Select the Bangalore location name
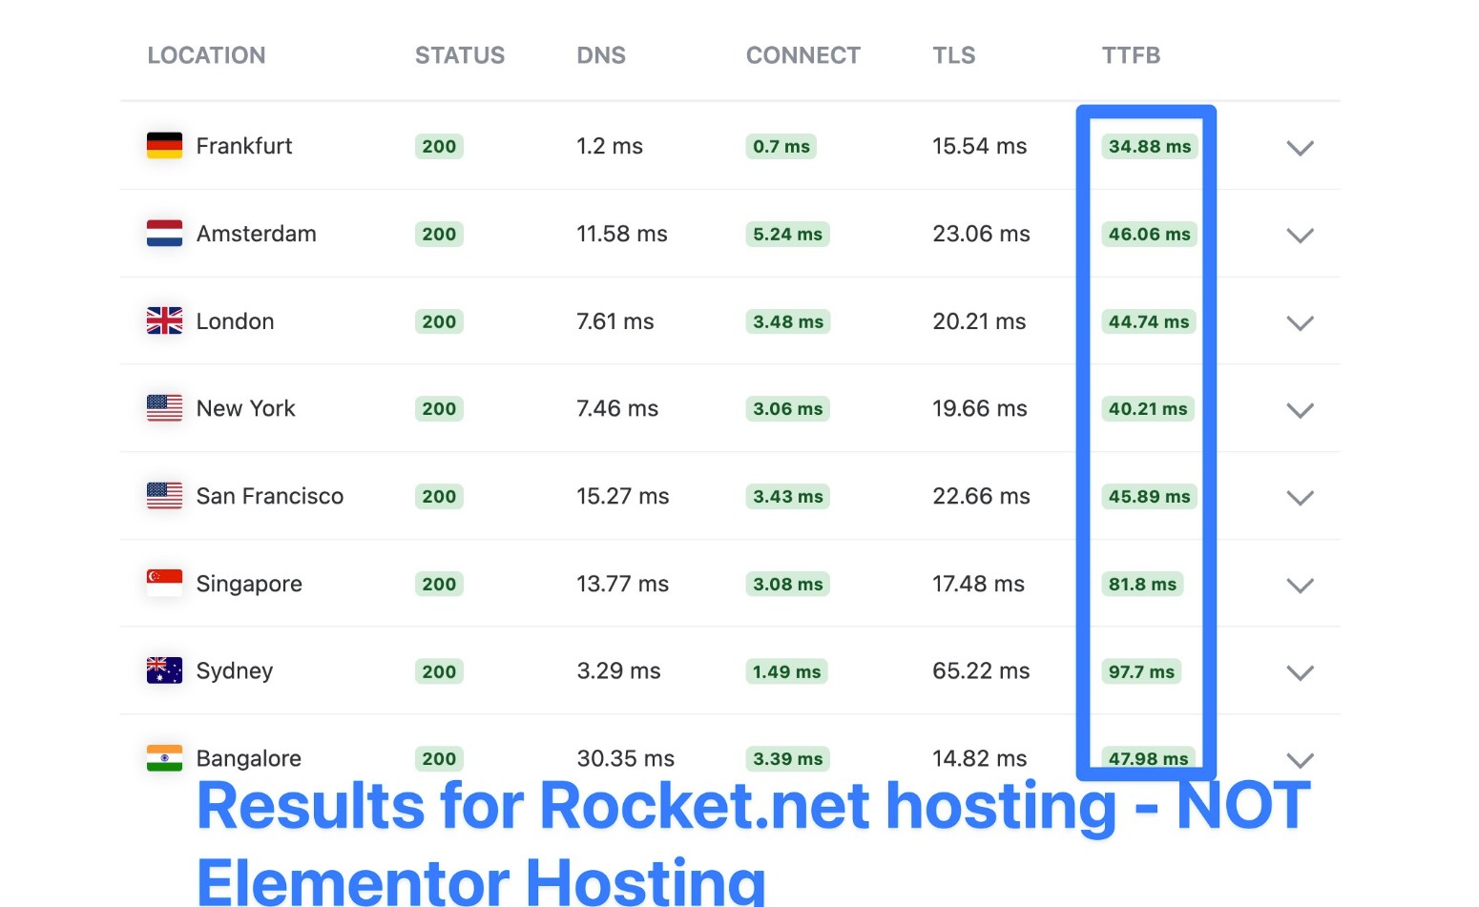The height and width of the screenshot is (907, 1479). [248, 758]
